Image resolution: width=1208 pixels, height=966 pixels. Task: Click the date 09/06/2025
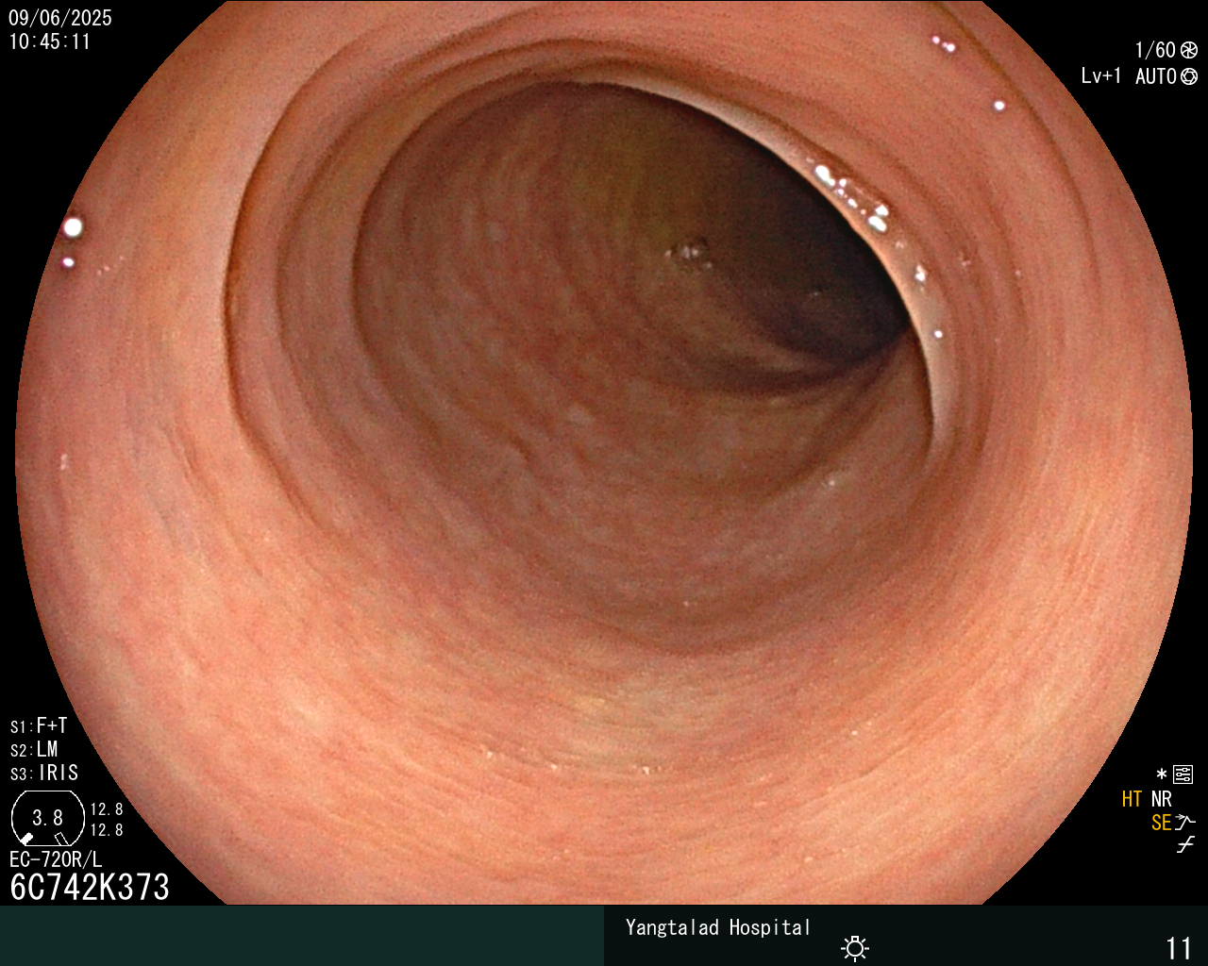(60, 18)
